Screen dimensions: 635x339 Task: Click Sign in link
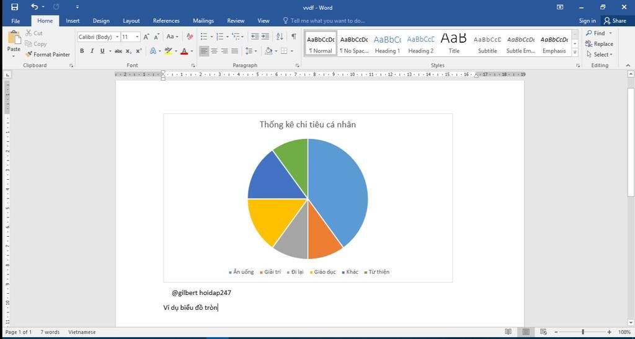[x=587, y=20]
